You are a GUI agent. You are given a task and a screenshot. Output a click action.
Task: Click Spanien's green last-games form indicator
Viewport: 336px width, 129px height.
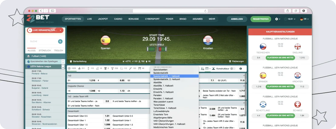[x=151, y=49]
